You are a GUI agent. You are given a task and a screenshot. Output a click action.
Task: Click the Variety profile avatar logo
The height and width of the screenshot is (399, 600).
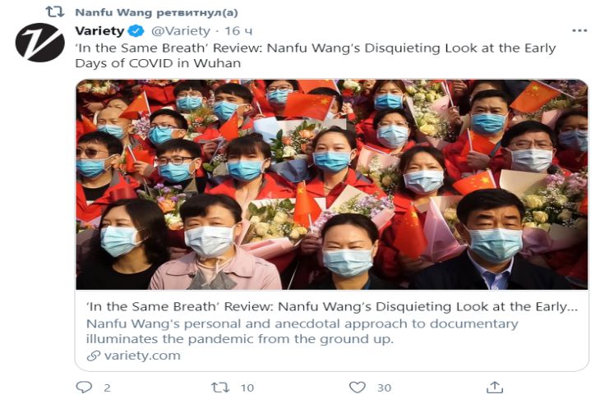point(39,43)
